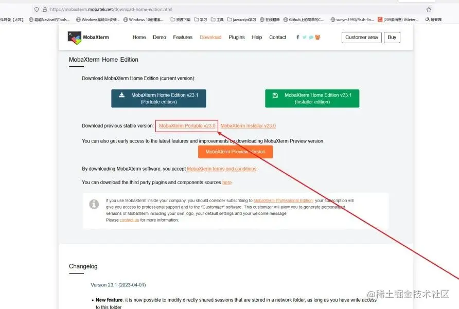Open MobaXterm terms and conditions link
This screenshot has width=459, height=309.
coord(222,169)
